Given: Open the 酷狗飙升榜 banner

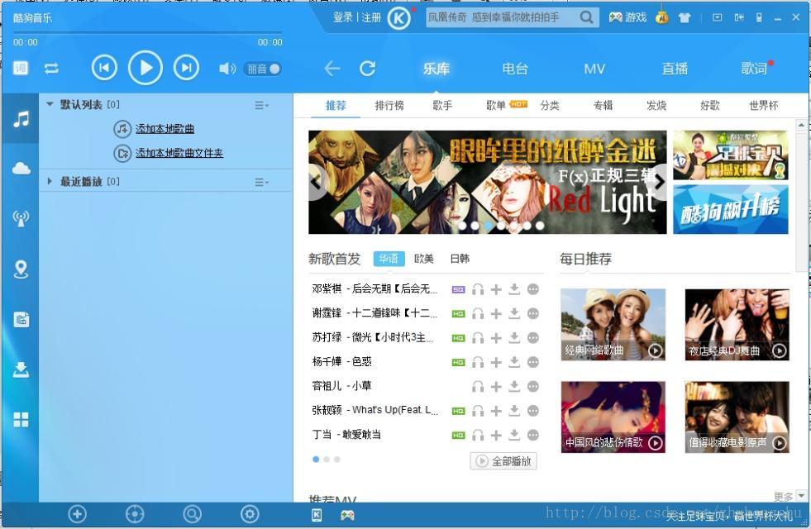Looking at the screenshot, I should pos(730,209).
